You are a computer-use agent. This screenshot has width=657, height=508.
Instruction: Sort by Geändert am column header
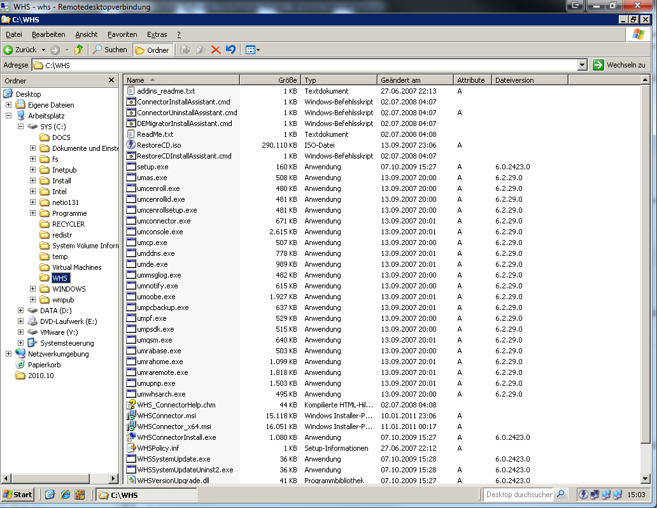tap(415, 80)
